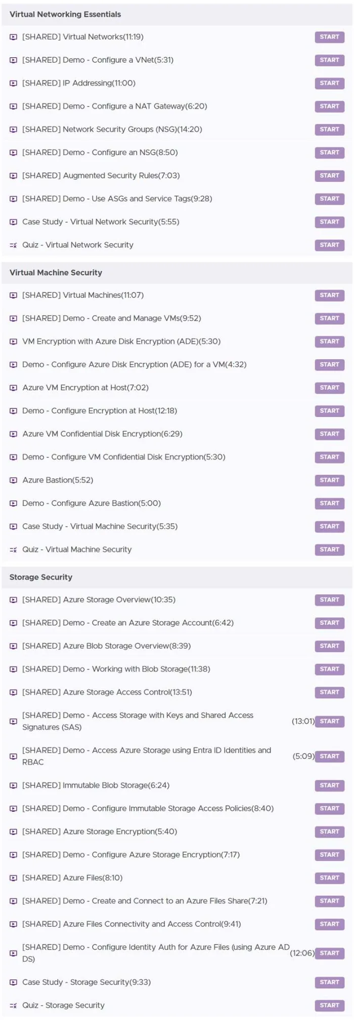This screenshot has height=1020, width=354.
Task: Open Augmented Security Rules lesson title
Action: 101,176
